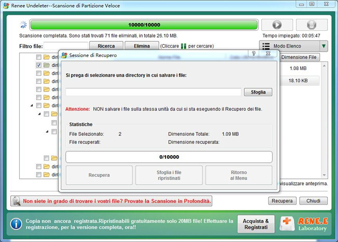Click the checked folder's icon

point(46,65)
